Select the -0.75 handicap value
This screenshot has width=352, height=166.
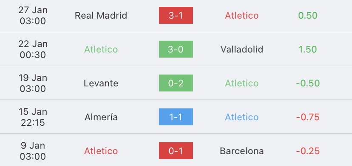[308, 117]
